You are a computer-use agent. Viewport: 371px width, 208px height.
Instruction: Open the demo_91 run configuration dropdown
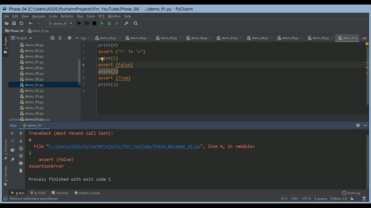pyautogui.click(x=60, y=23)
